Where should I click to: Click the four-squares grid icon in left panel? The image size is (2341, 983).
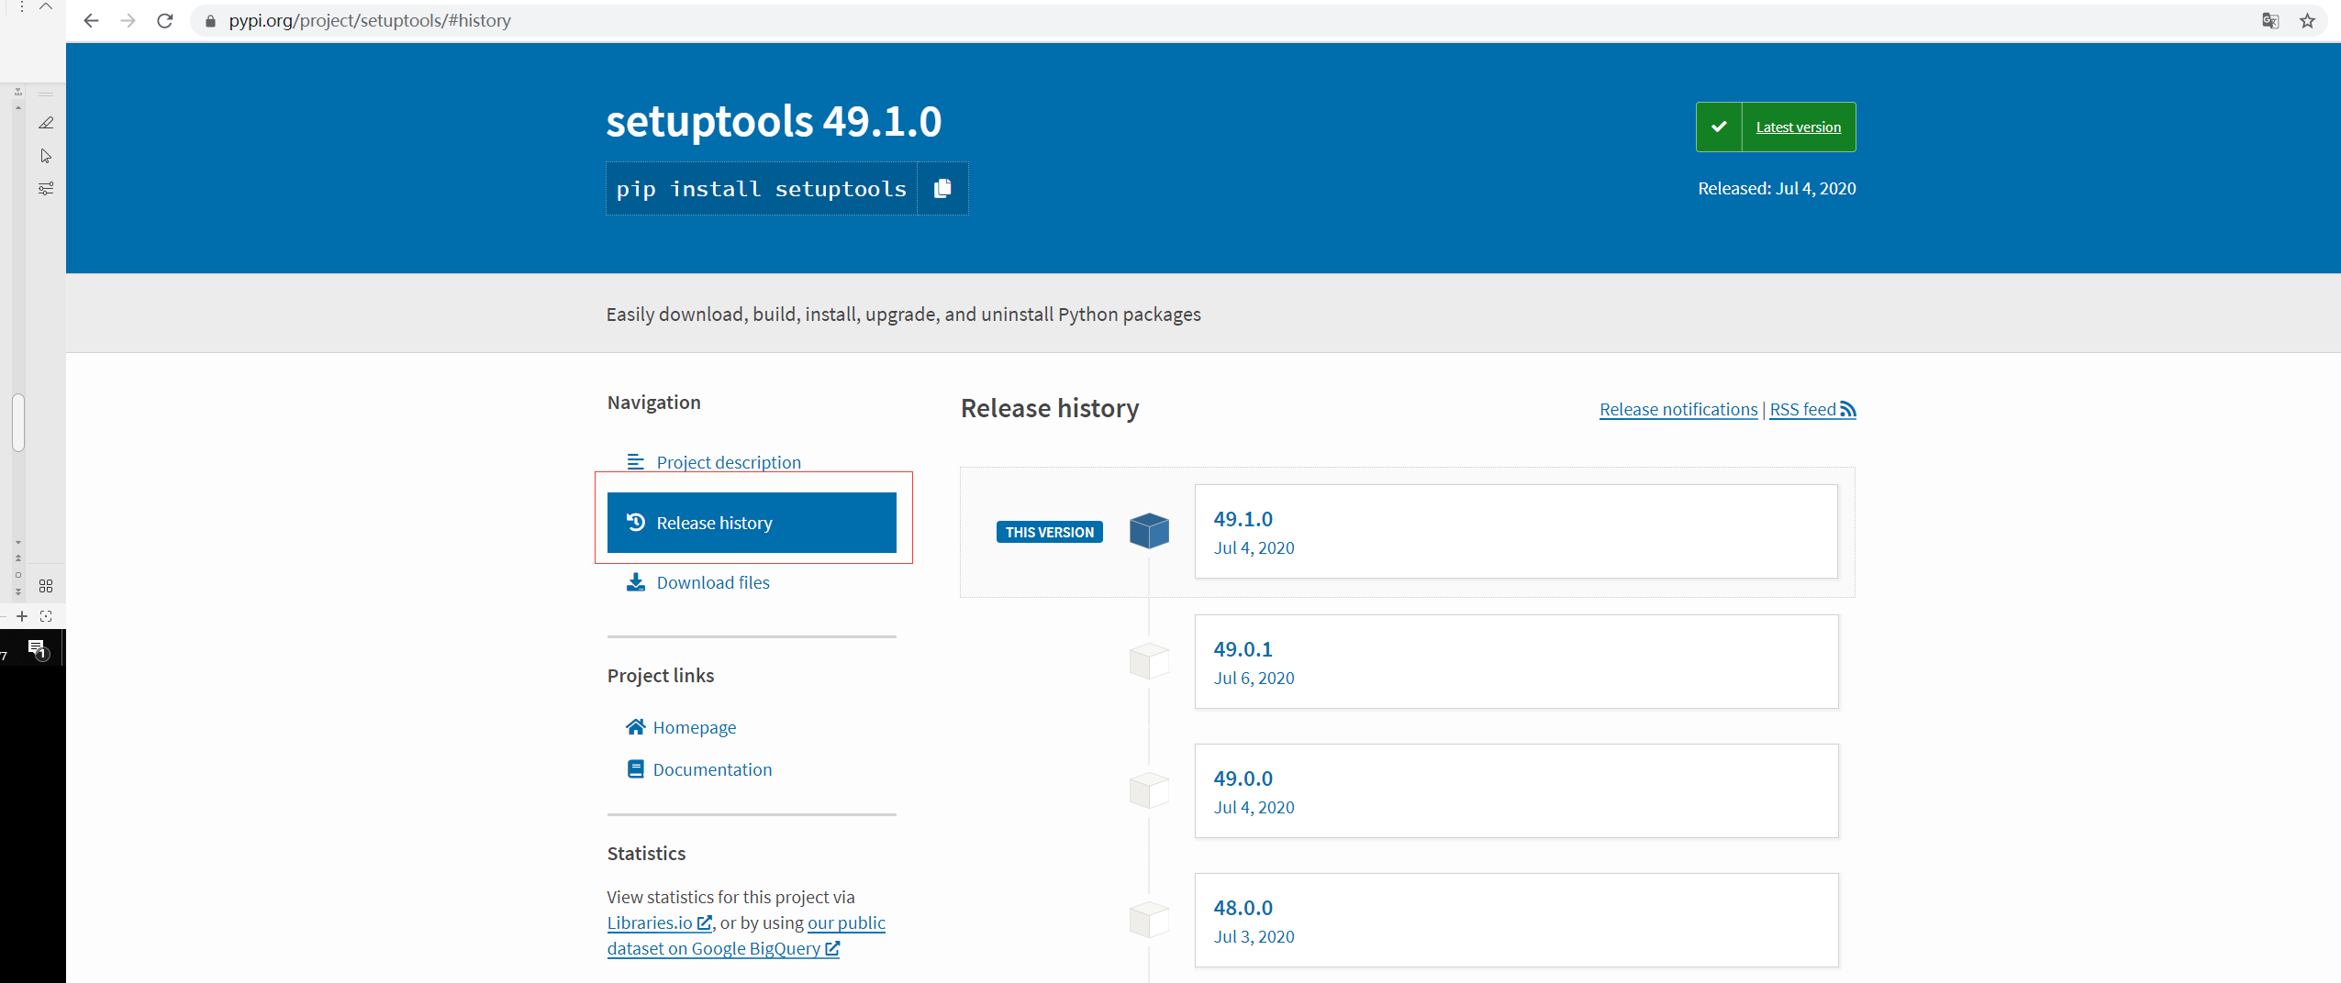pyautogui.click(x=46, y=586)
